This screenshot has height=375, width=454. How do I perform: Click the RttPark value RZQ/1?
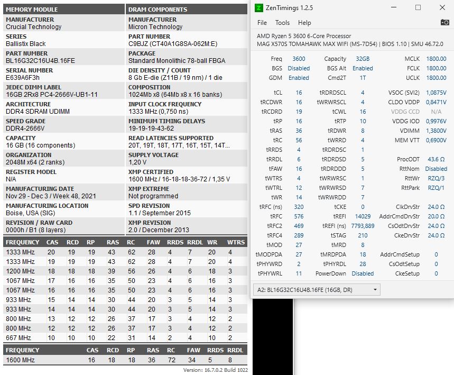pyautogui.click(x=436, y=188)
